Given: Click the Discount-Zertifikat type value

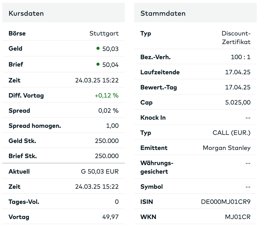Looking at the screenshot, I should (x=236, y=38).
